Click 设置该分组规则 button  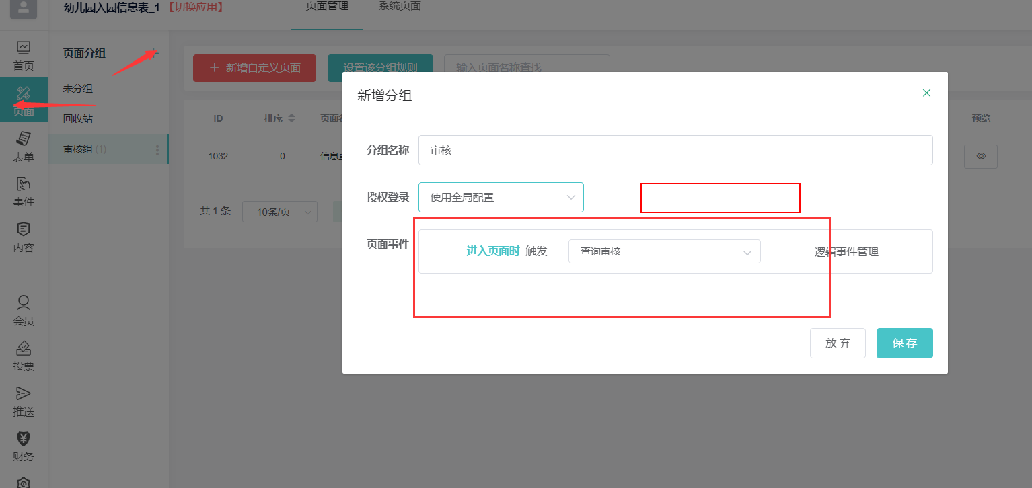coord(380,68)
